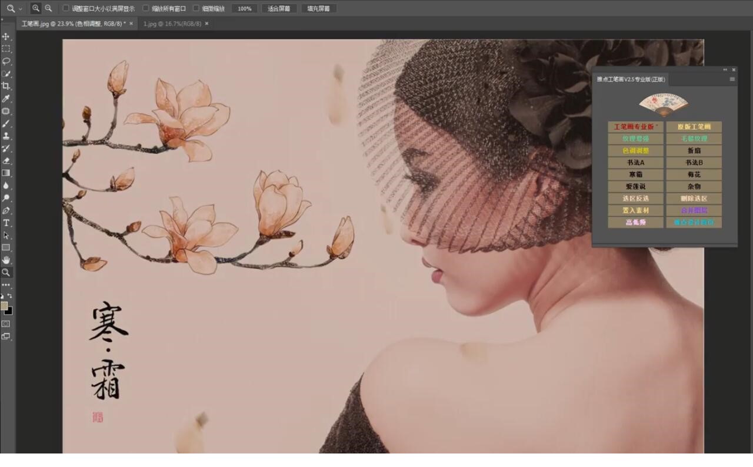Viewport: 753px width, 467px height.
Task: Click the 100% zoom button
Action: (245, 9)
